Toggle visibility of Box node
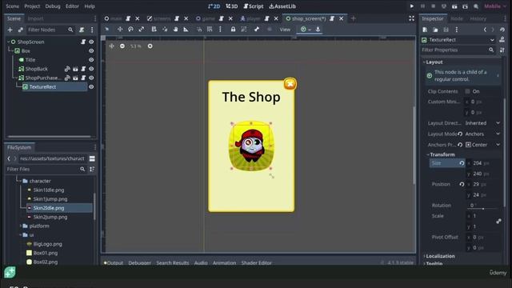 point(91,51)
